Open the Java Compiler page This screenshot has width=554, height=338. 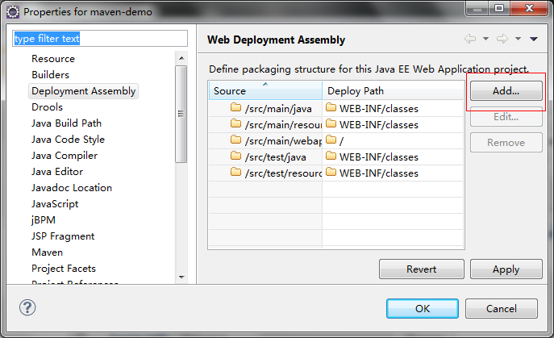pyautogui.click(x=65, y=156)
